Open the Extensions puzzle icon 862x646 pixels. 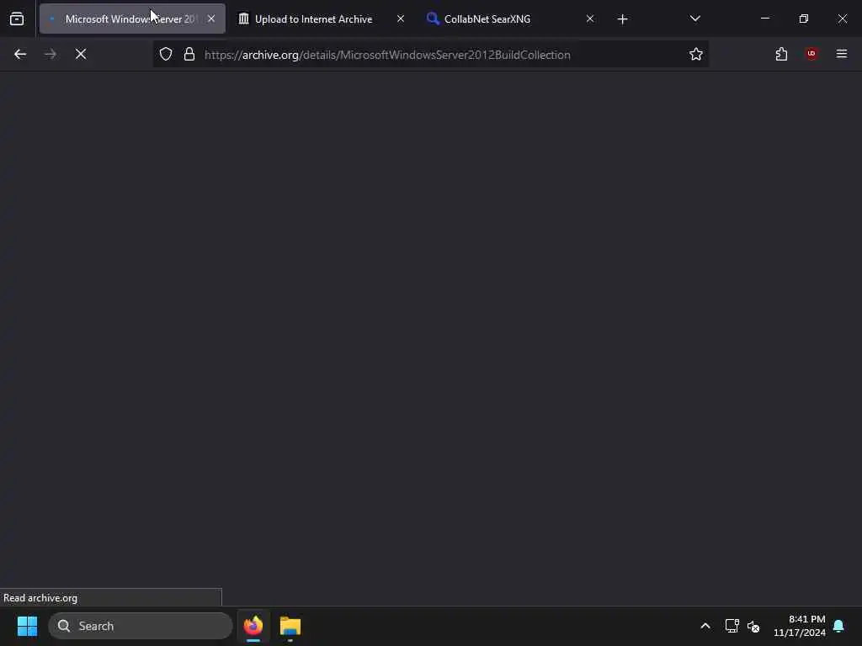click(x=781, y=54)
